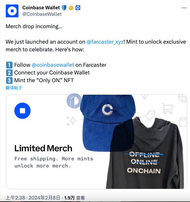Open the Limited Merch image card
190x202 pixels.
(x=96, y=142)
